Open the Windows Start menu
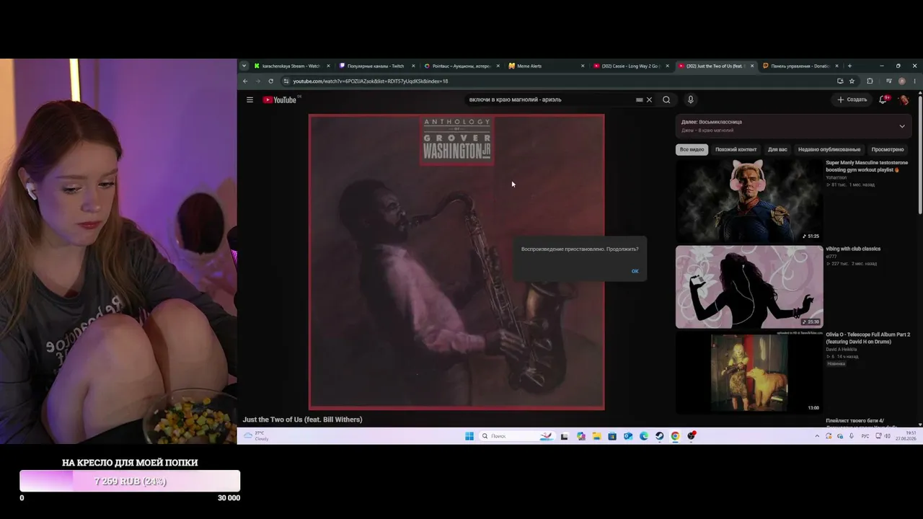The width and height of the screenshot is (923, 519). 469,435
